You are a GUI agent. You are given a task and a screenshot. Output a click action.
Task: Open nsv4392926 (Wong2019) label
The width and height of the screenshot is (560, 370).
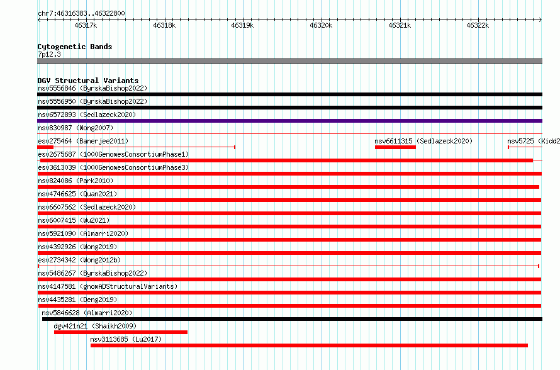coord(77,247)
